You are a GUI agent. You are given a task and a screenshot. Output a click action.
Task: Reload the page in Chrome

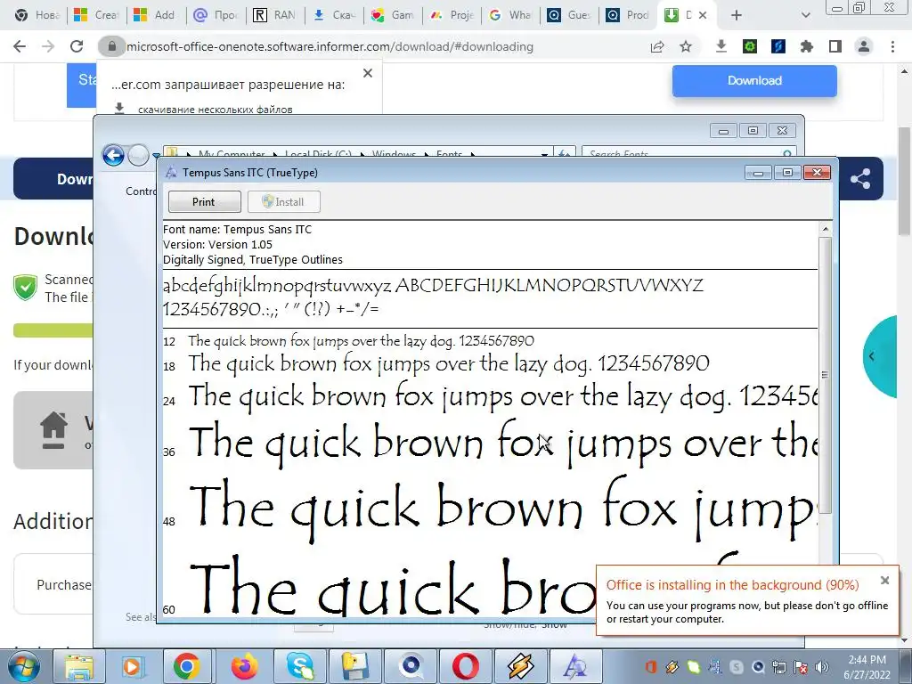[x=77, y=46]
